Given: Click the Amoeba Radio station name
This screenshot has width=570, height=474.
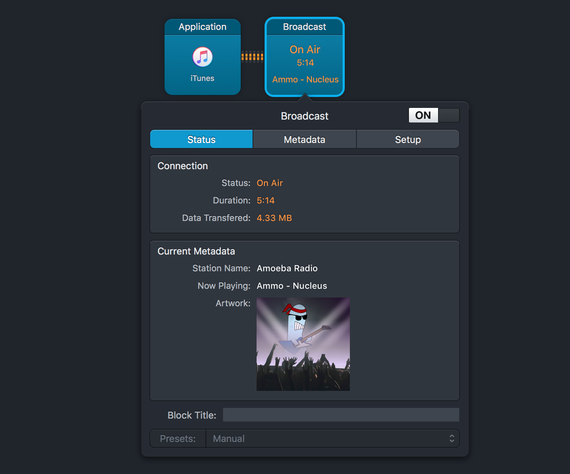Looking at the screenshot, I should click(x=287, y=268).
